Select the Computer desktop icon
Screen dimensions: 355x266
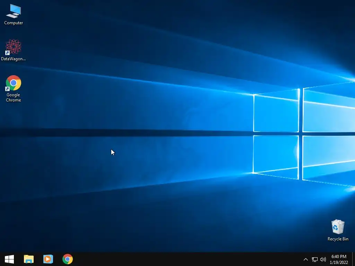(14, 15)
